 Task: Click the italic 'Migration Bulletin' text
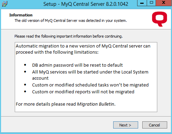coord(95,104)
